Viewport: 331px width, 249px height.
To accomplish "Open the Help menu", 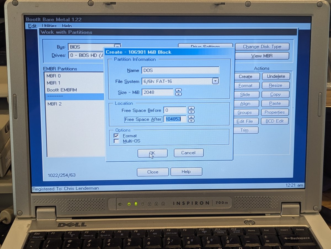I will coord(67,26).
